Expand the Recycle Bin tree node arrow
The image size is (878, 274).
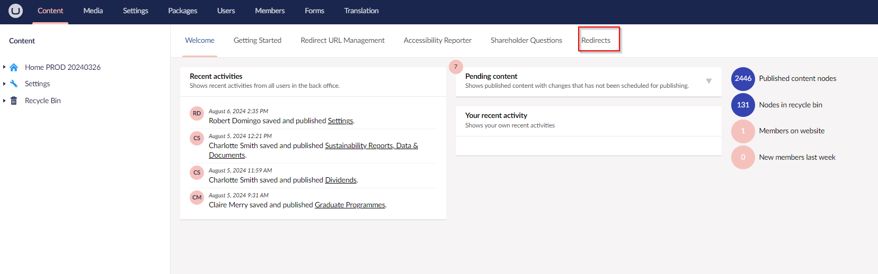(x=4, y=101)
